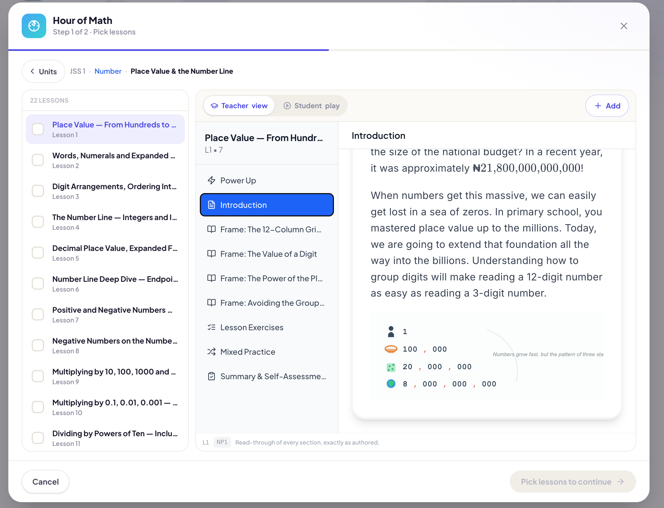Cancel the lesson picker
The image size is (664, 508).
[45, 482]
